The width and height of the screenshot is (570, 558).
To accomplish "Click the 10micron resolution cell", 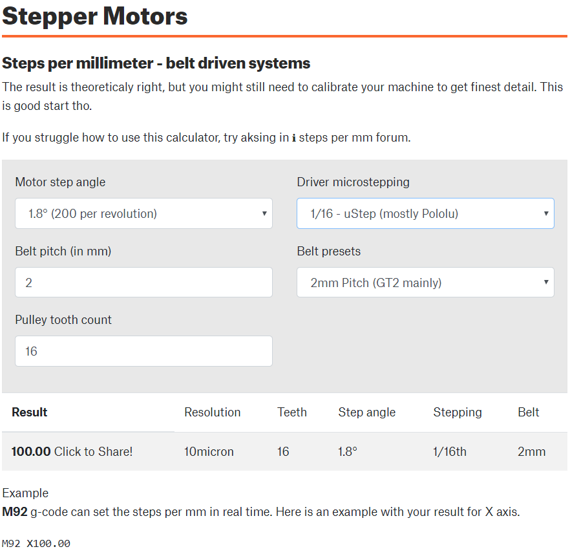I will coord(209,452).
